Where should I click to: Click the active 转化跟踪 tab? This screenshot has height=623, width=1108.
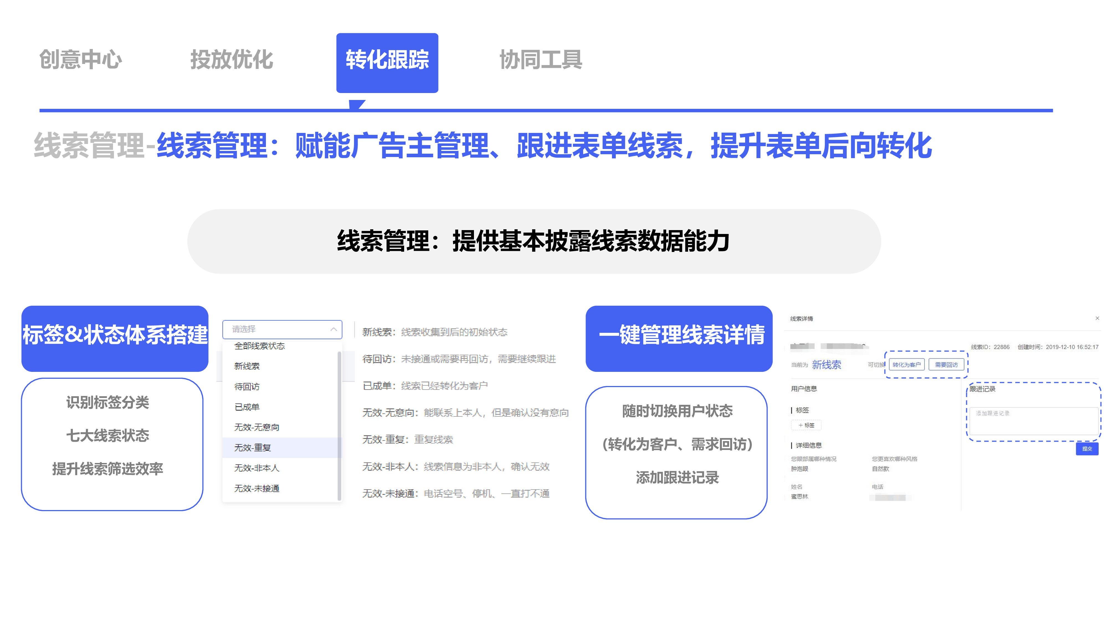[387, 60]
